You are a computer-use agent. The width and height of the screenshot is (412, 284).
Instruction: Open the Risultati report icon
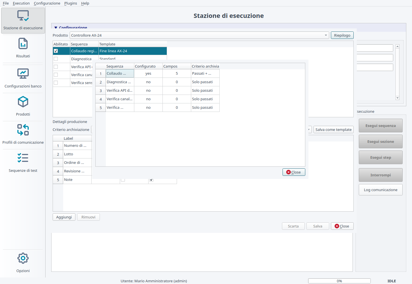[23, 44]
